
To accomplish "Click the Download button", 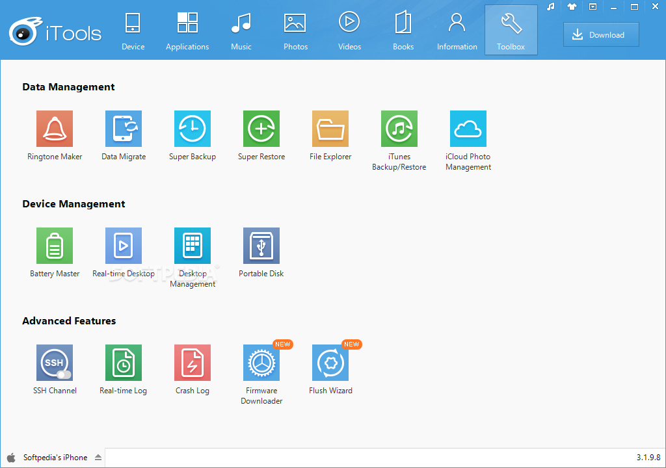I will (601, 35).
